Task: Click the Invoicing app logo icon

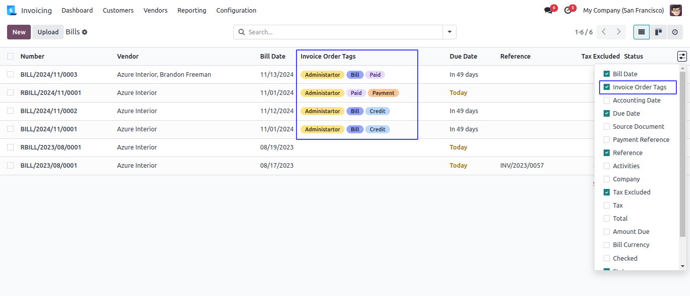Action: click(12, 10)
